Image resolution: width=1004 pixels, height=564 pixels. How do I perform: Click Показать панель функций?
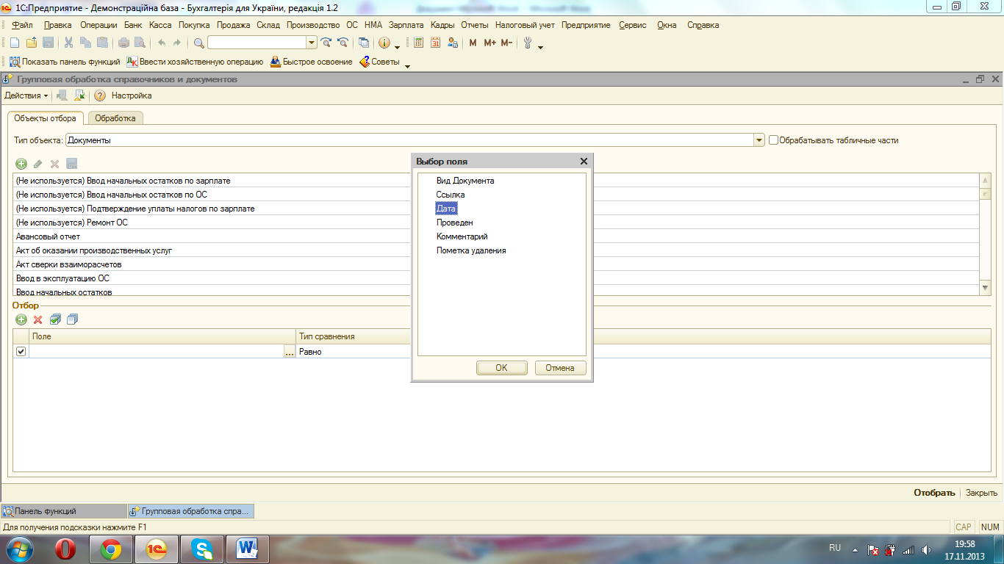65,62
